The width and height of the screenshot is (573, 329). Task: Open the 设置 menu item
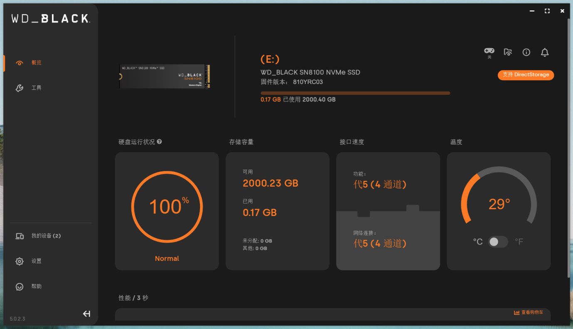37,261
